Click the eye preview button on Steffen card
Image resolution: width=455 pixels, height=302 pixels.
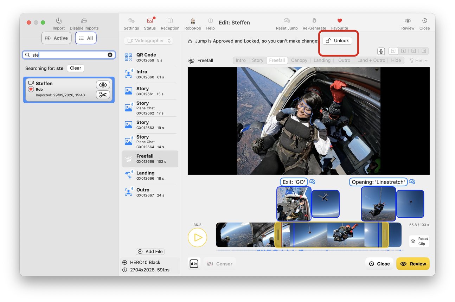[x=103, y=85]
